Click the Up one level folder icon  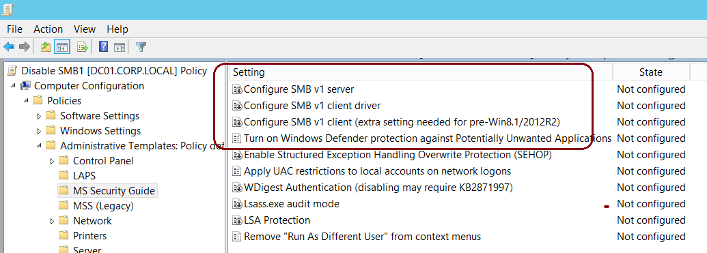point(46,46)
